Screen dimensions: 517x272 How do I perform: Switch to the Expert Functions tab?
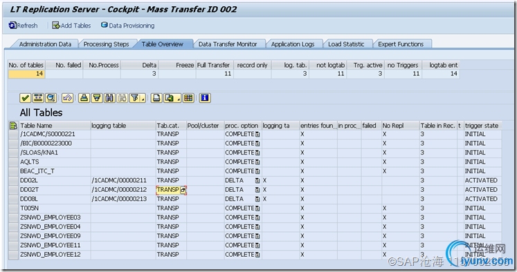[401, 44]
